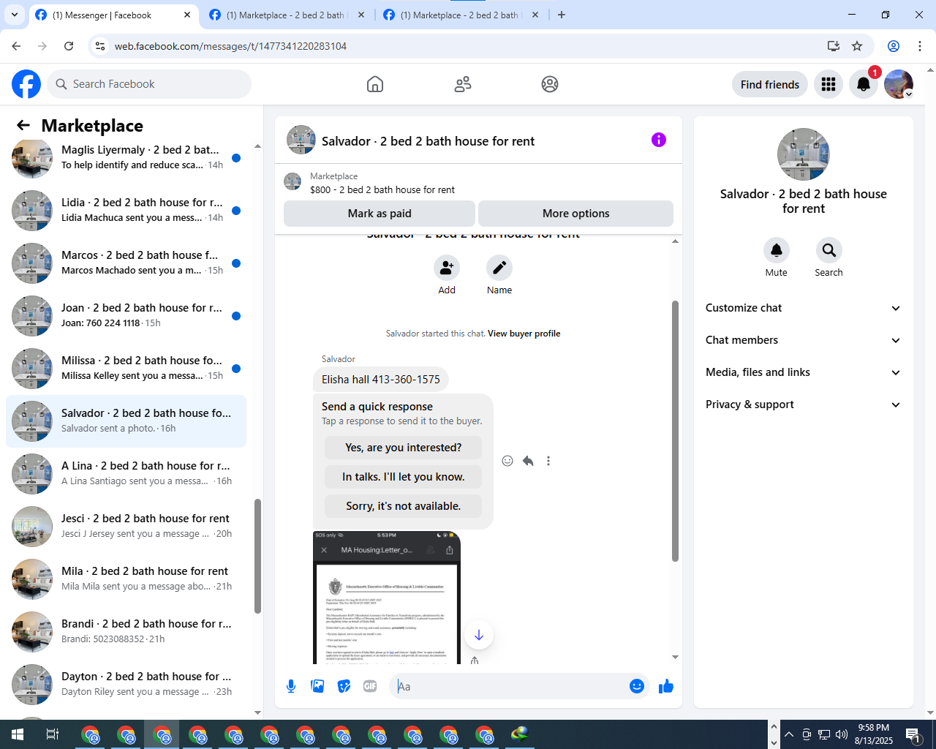Send 'Sorry, it's not available.' response

pos(403,506)
